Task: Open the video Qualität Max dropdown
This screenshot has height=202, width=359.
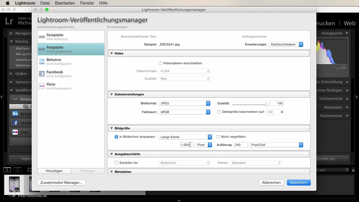Action: tap(184, 79)
